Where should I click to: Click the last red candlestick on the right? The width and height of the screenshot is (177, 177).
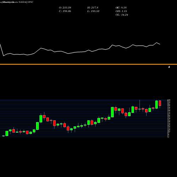pyautogui.click(x=160, y=103)
